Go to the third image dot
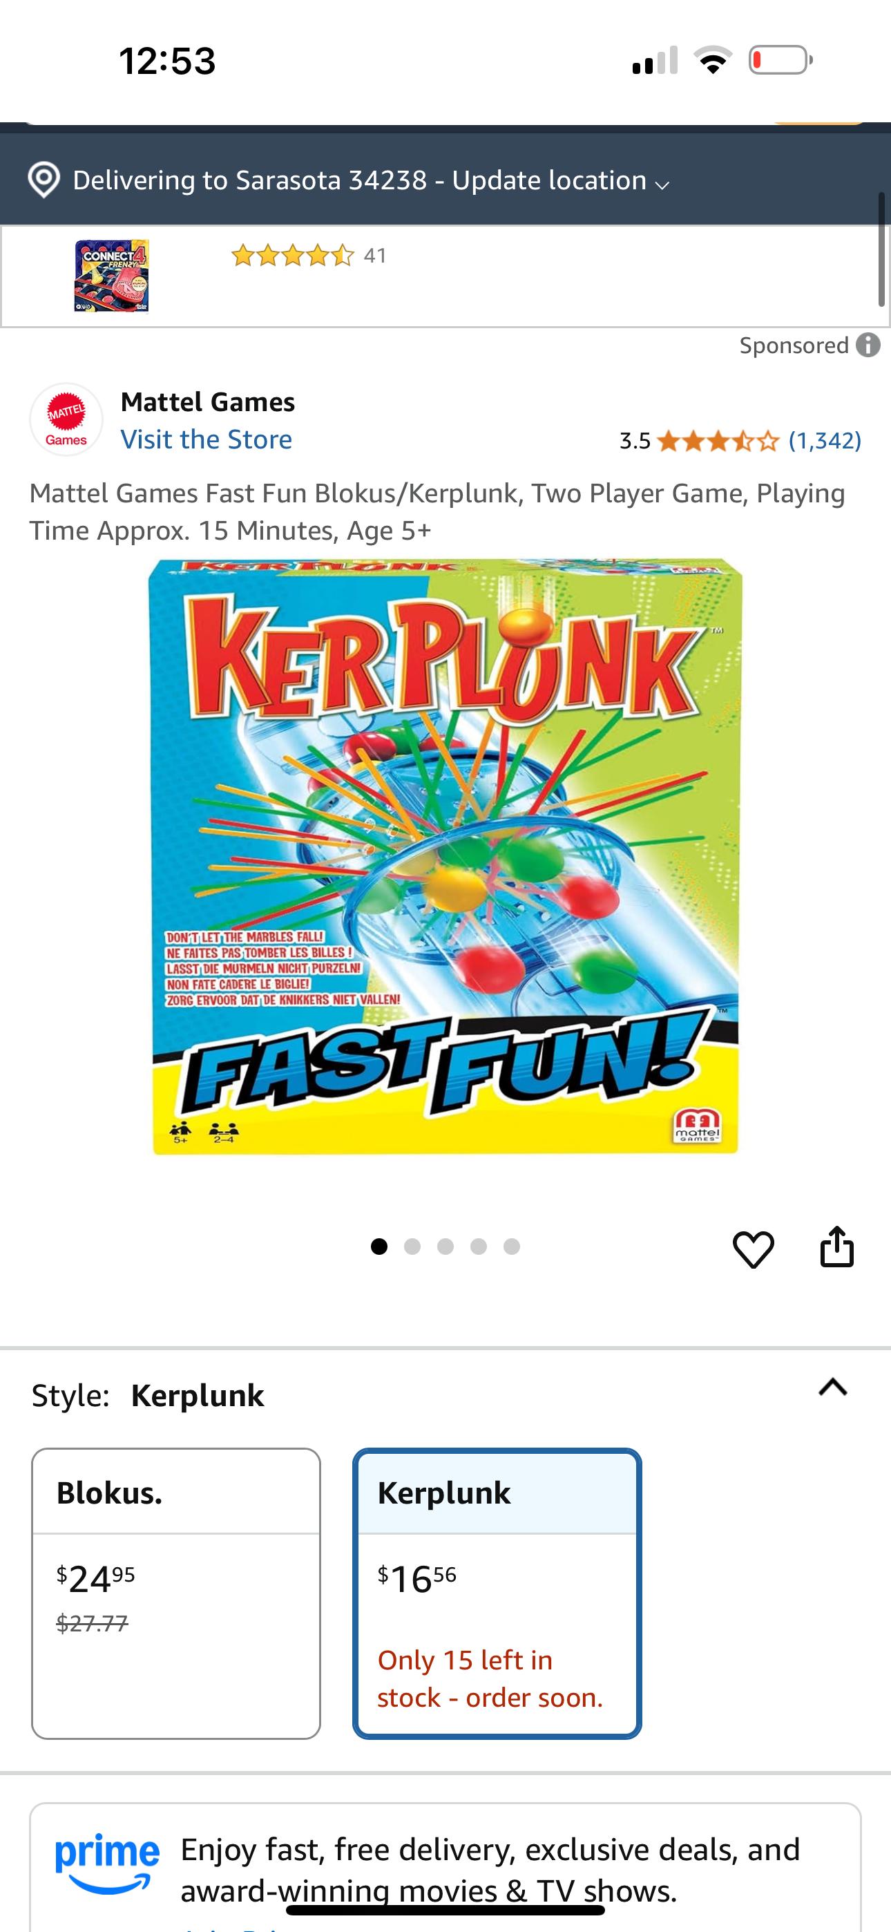The image size is (891, 1932). pyautogui.click(x=445, y=1247)
